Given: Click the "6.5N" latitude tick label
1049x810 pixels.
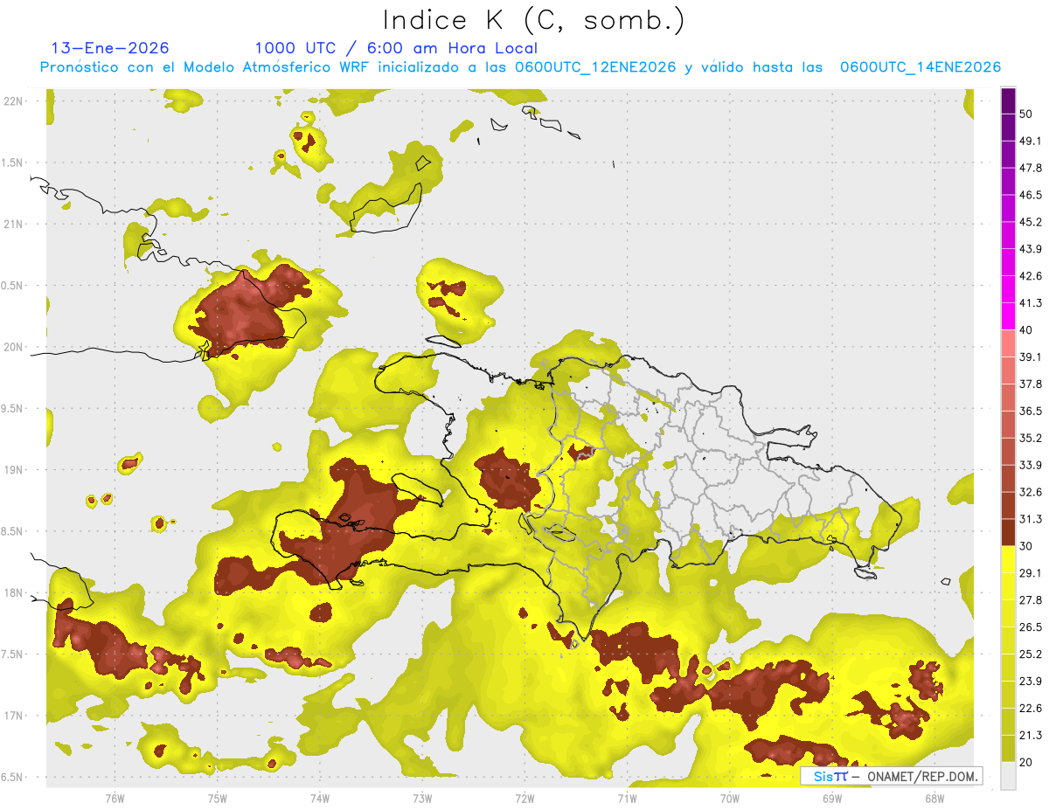Looking at the screenshot, I should (13, 778).
